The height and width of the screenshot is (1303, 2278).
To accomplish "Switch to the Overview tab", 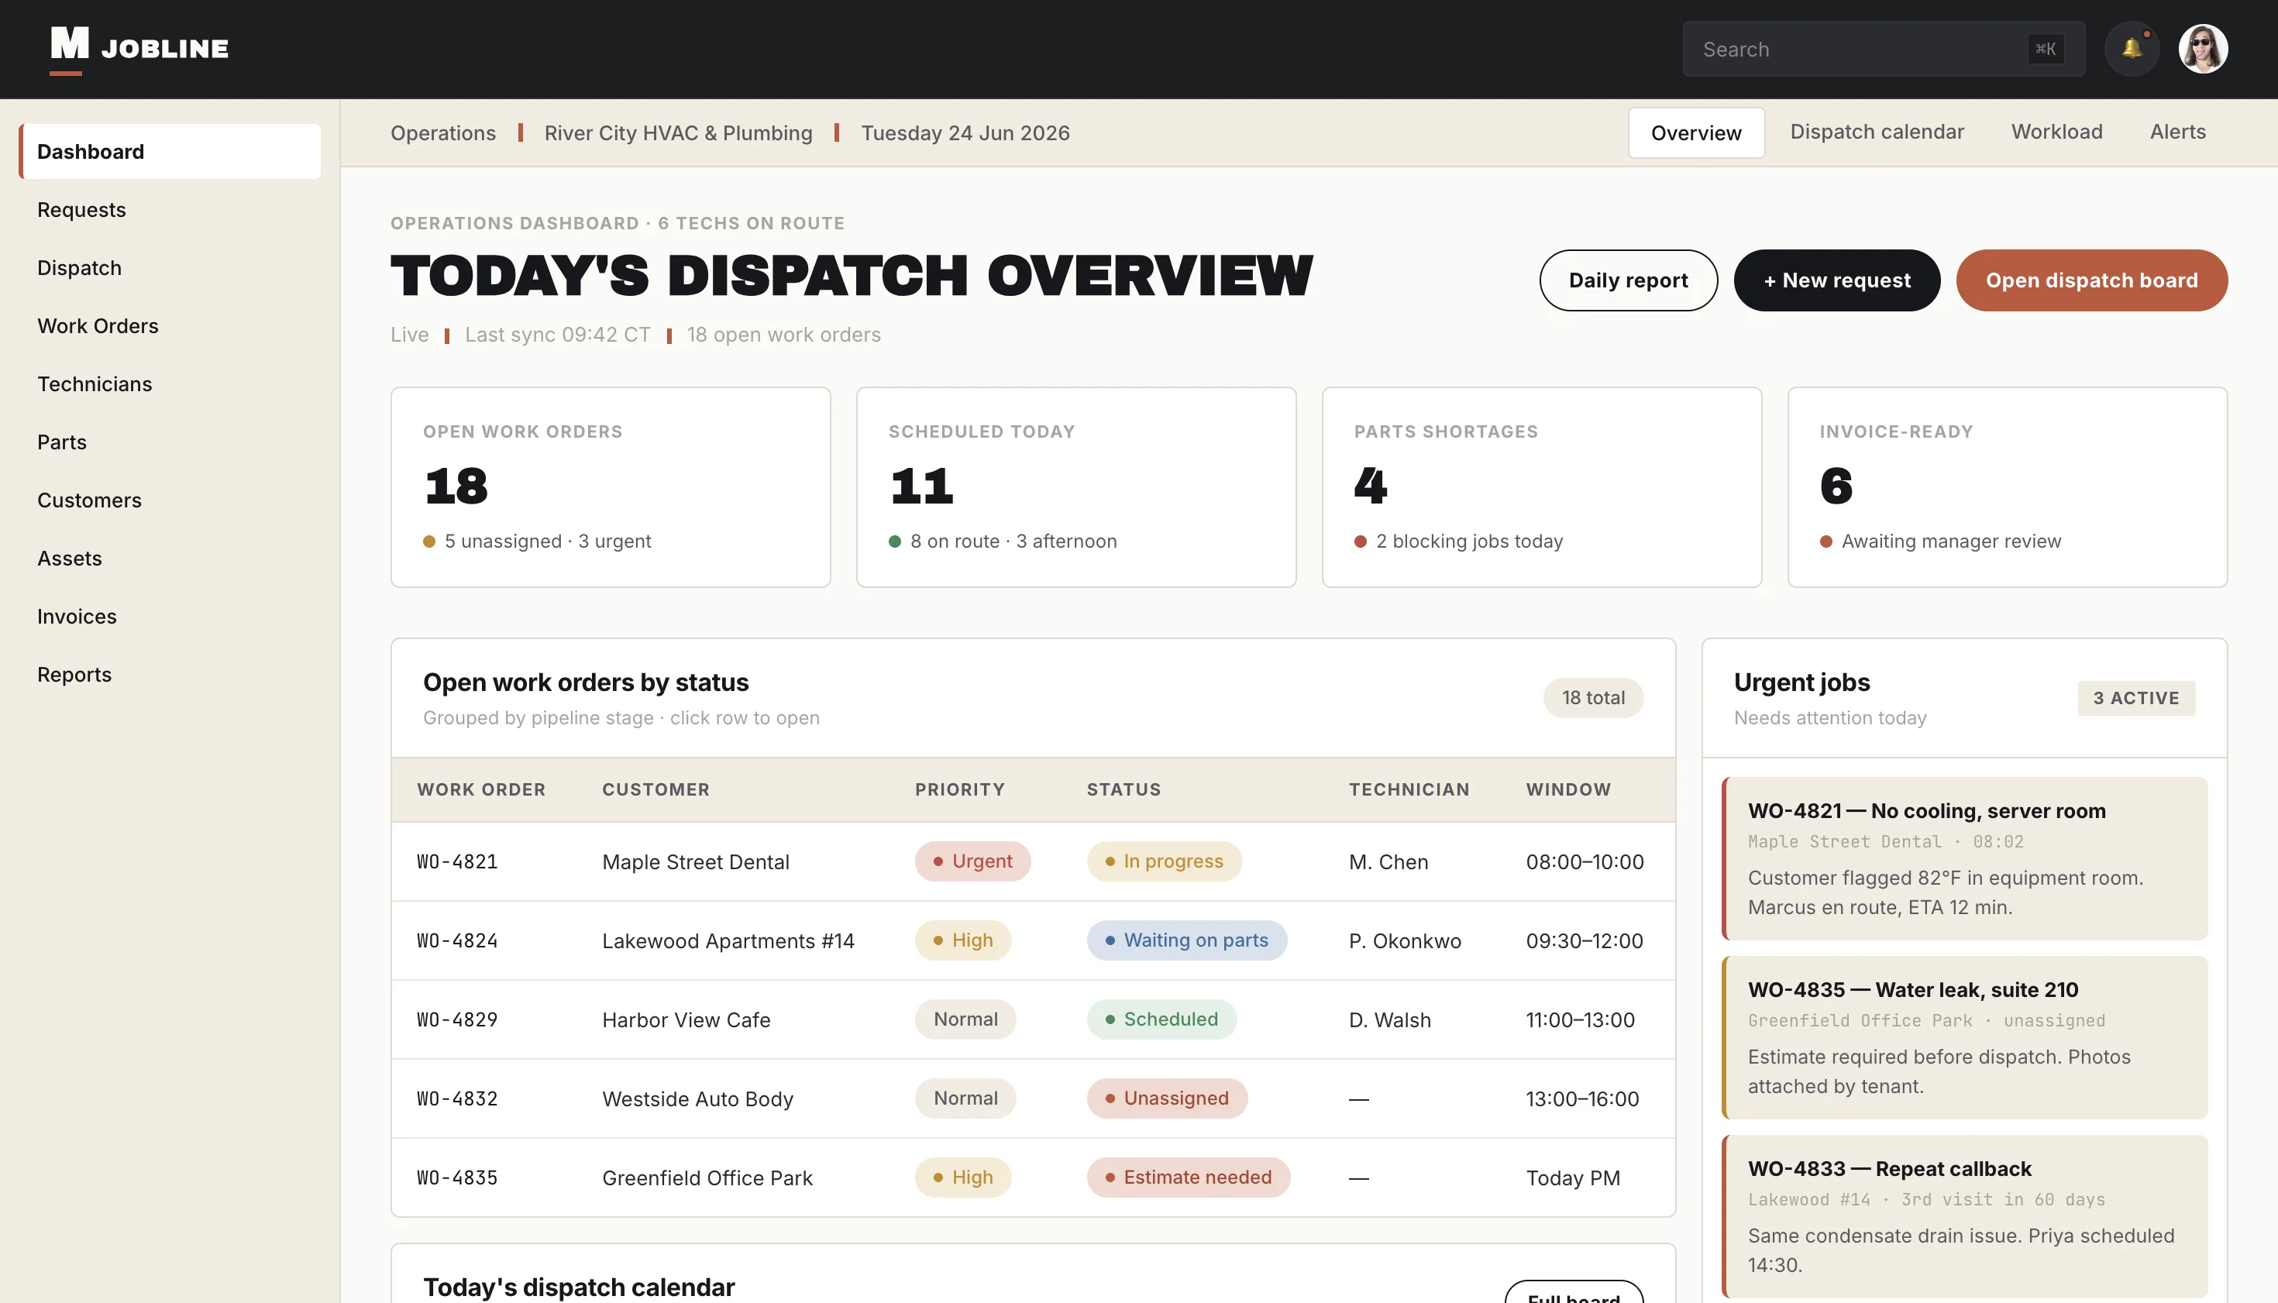I will click(x=1696, y=132).
